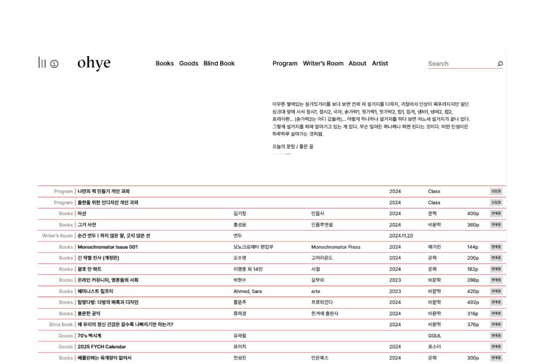Open the Books menu
Screen dimensions: 546x364
pyautogui.click(x=165, y=63)
